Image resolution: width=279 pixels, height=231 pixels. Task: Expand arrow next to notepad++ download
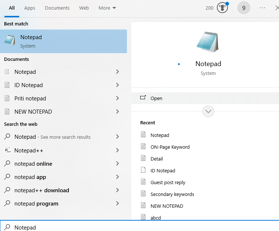[117, 190]
